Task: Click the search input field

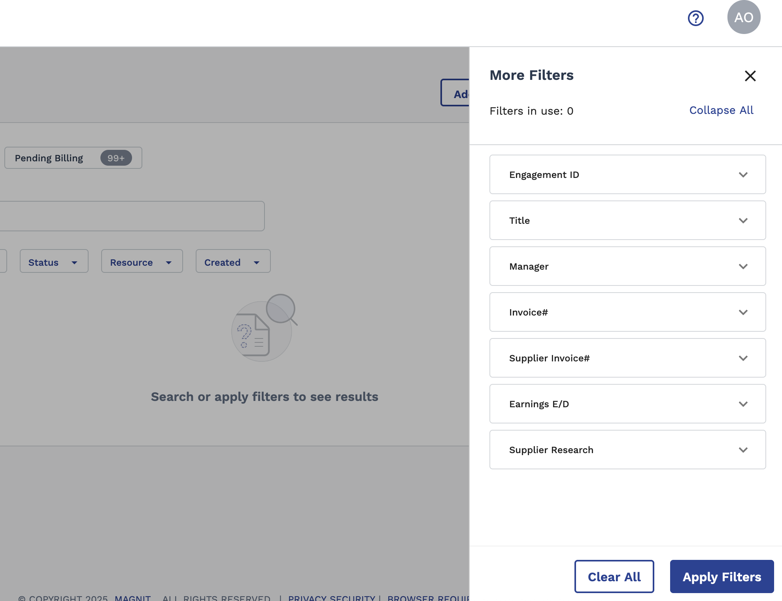Action: (130, 216)
